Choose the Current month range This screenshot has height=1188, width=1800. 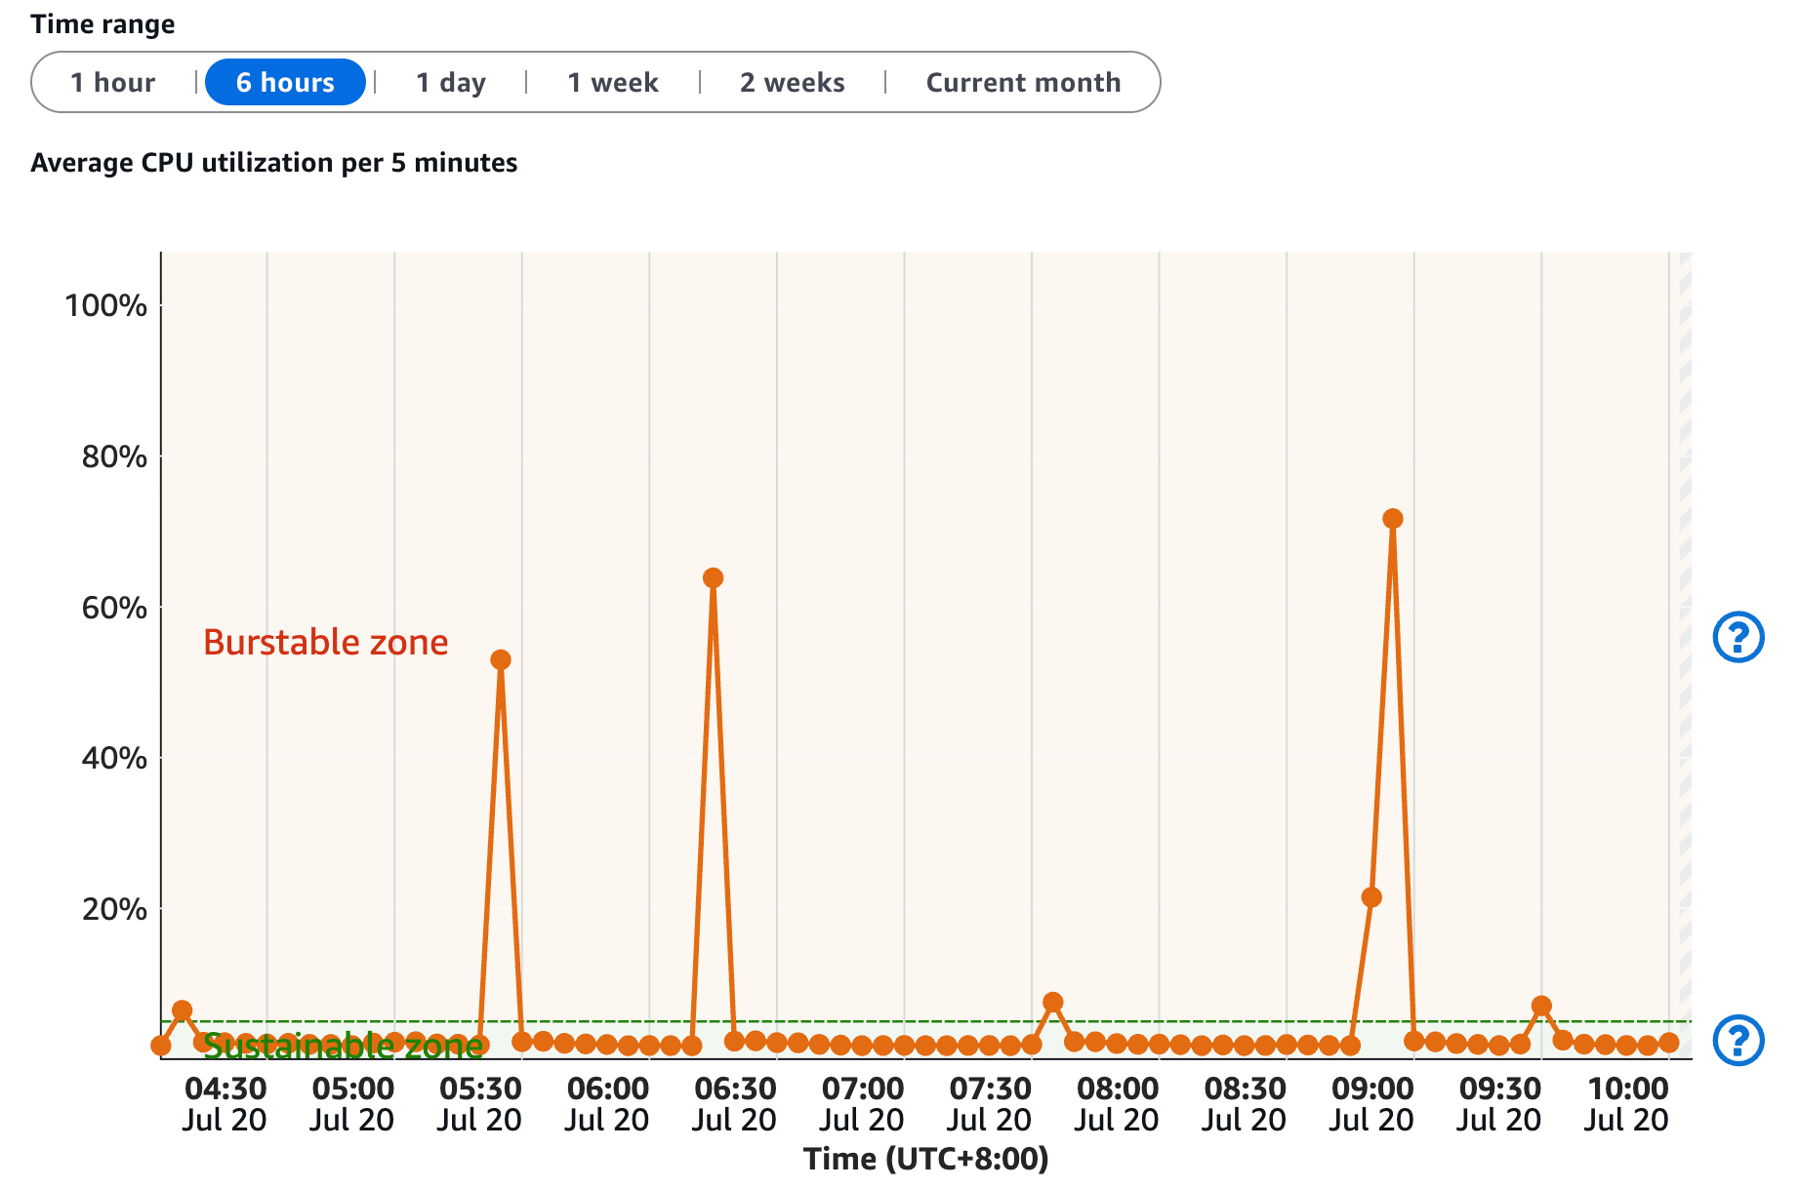coord(1023,83)
